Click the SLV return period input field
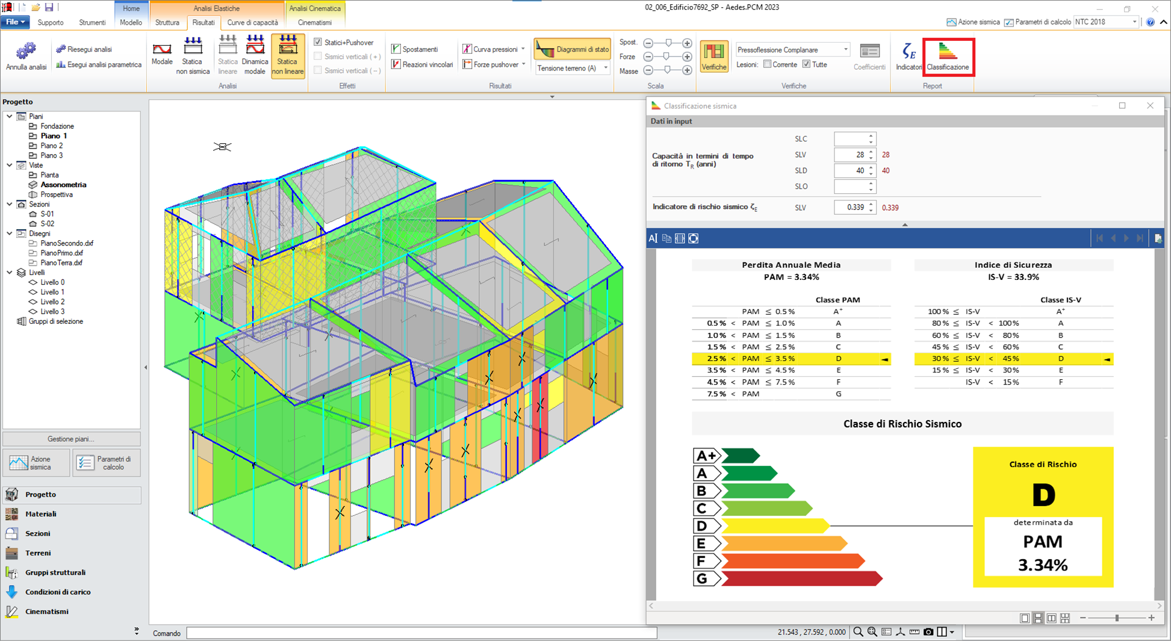 click(x=851, y=155)
